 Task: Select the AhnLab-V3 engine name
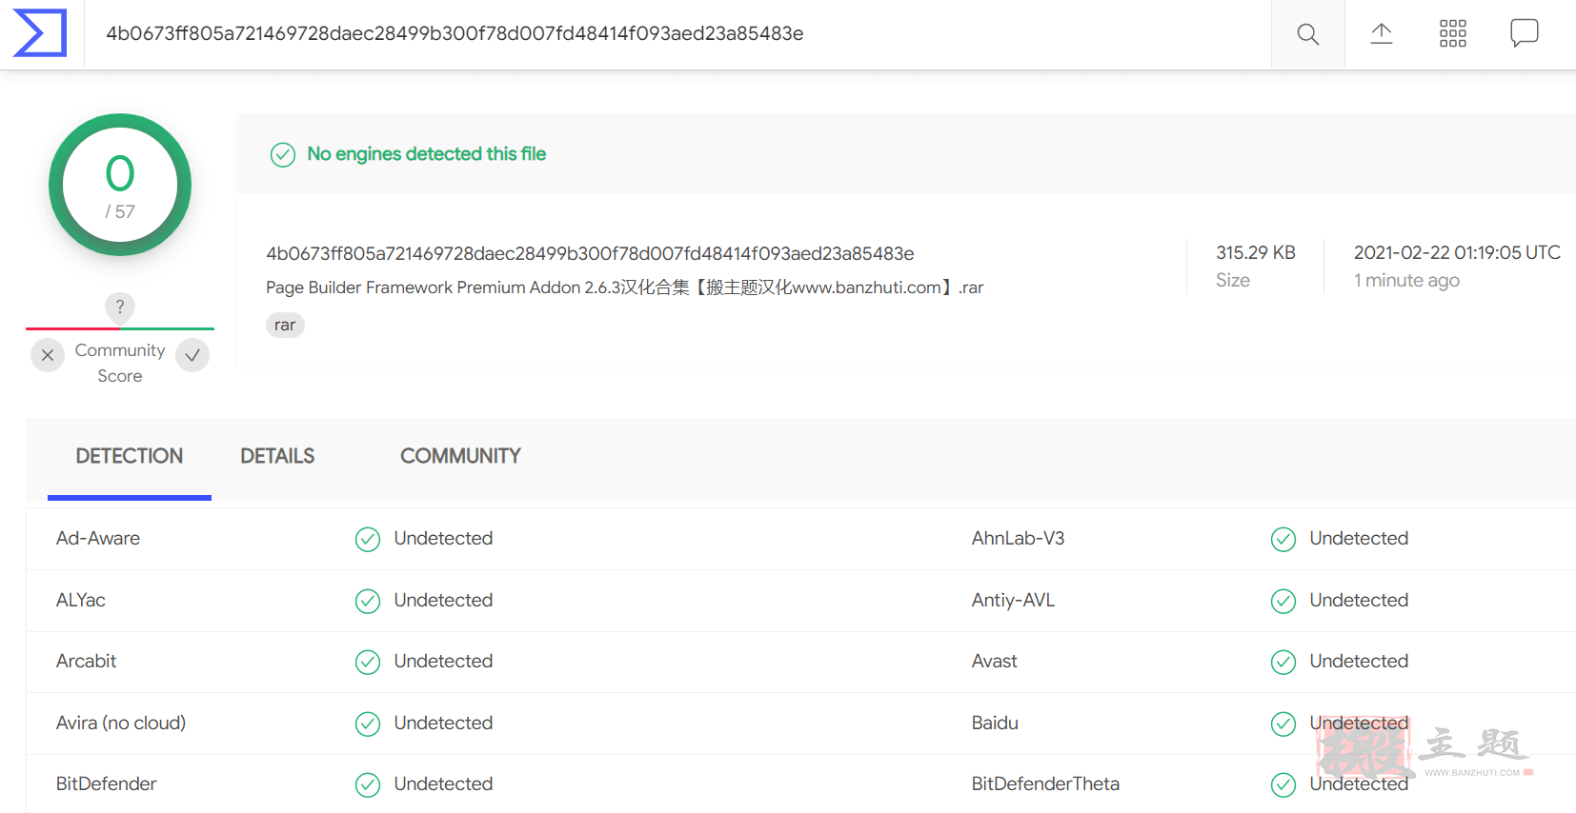click(x=1018, y=539)
